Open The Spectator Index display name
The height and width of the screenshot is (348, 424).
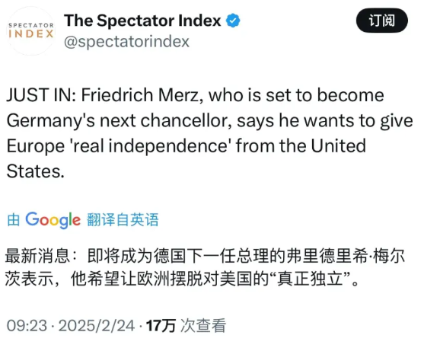(x=142, y=21)
